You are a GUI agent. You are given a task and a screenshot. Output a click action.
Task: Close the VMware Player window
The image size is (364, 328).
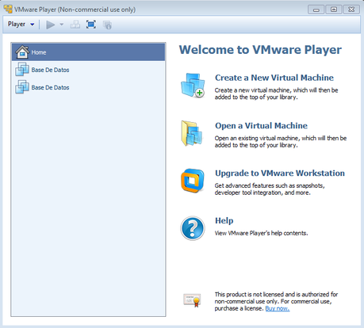(x=351, y=10)
